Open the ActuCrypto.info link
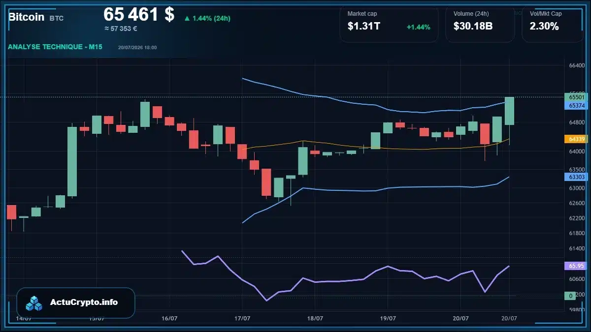This screenshot has height=332, width=591. [84, 302]
